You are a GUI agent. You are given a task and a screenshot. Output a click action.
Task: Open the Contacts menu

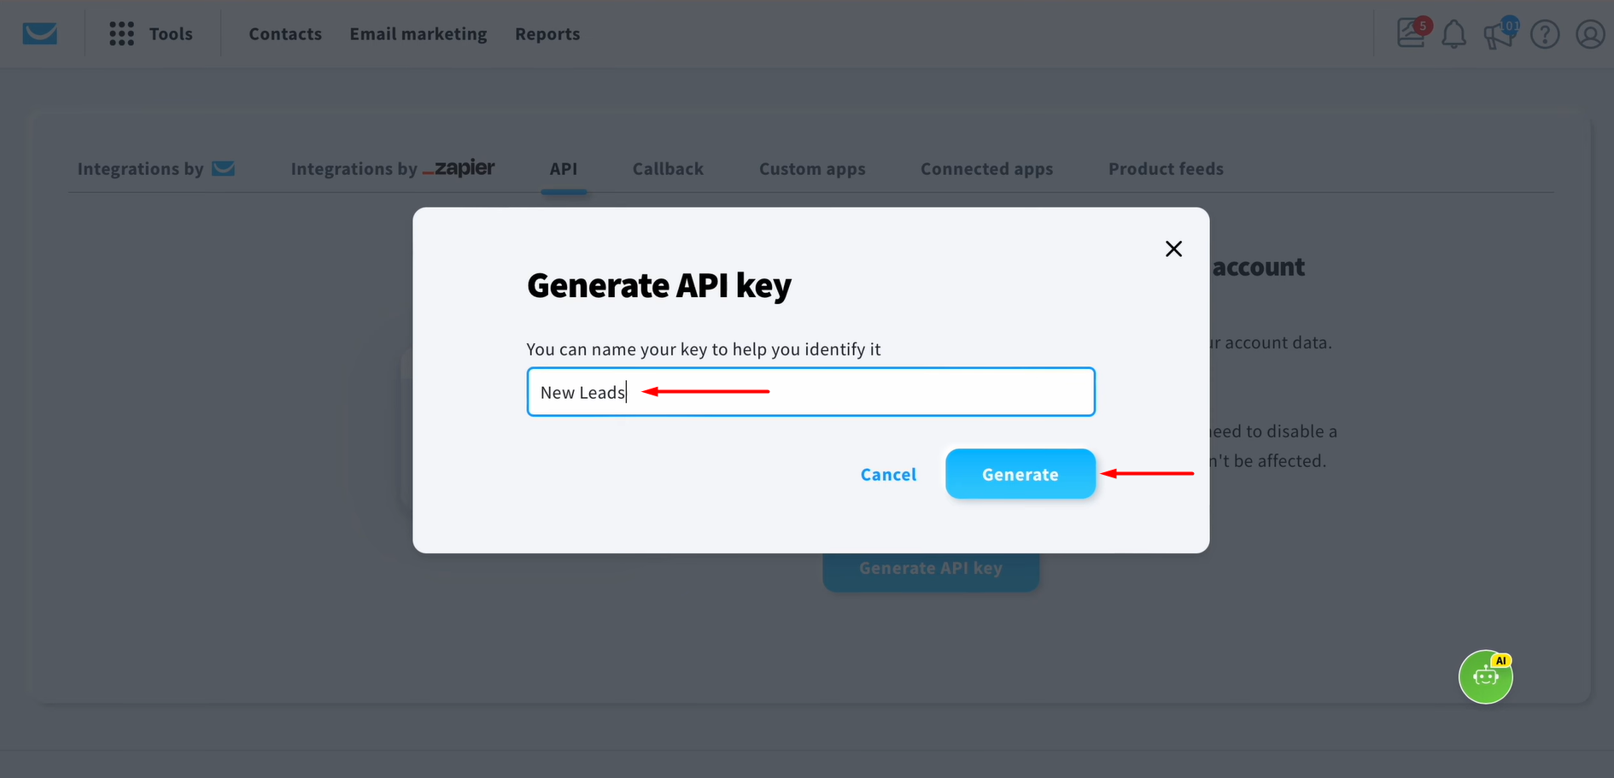285,34
